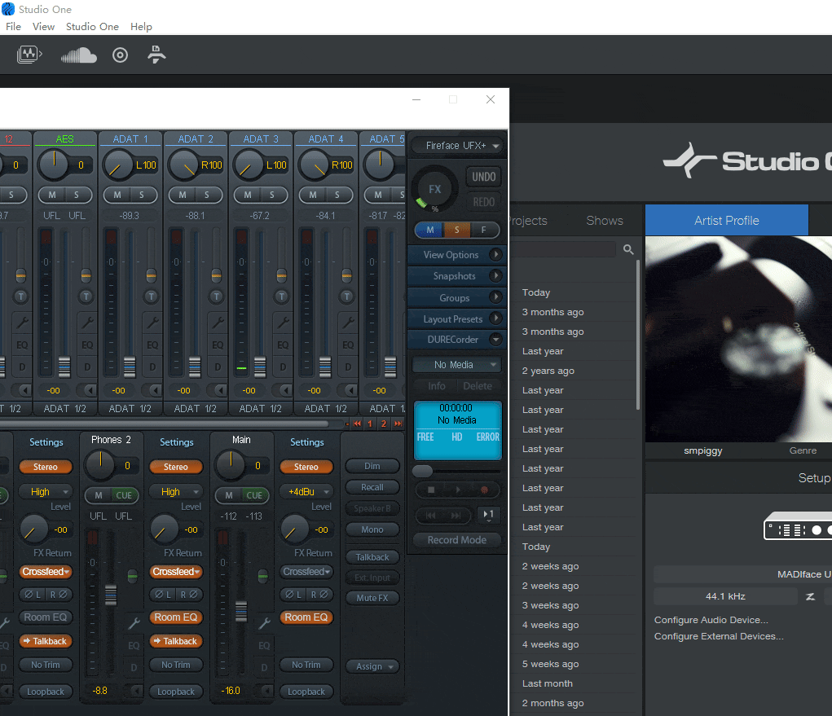Open the Fireface UFX+ device dropdown
The image size is (832, 716).
pos(457,145)
